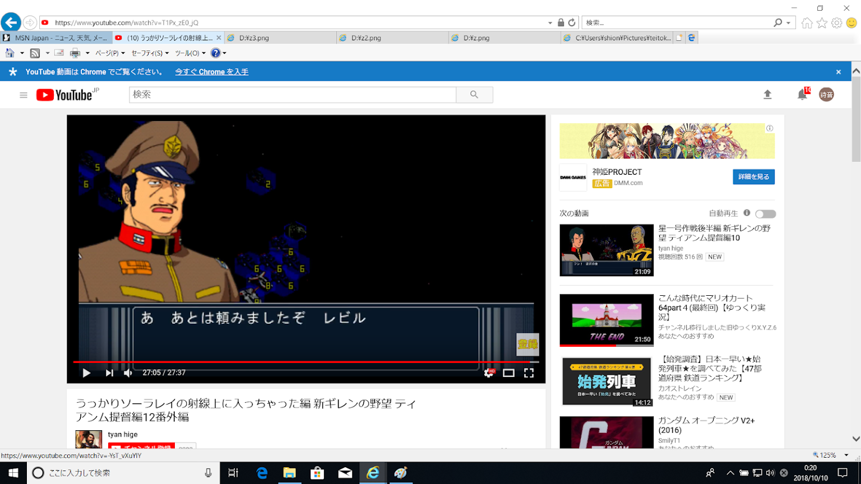Refresh the page with the reload icon

[572, 22]
